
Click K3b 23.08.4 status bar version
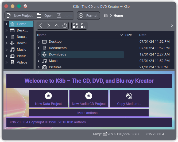[x=155, y=134]
